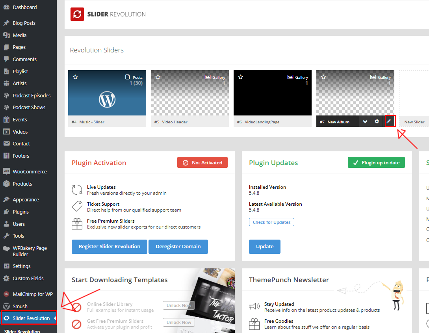Open the Video Header slider thumbnail
The height and width of the screenshot is (333, 429).
point(190,93)
